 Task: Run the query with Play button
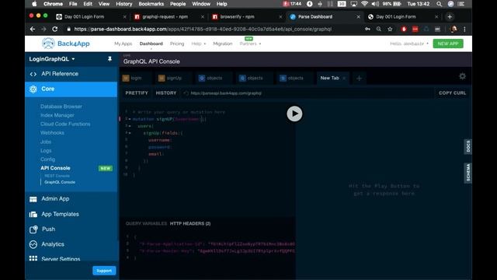[x=294, y=114]
